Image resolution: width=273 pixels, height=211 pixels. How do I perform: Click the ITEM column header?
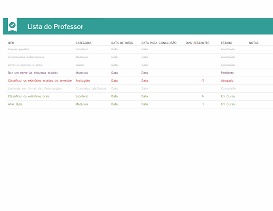click(x=11, y=43)
